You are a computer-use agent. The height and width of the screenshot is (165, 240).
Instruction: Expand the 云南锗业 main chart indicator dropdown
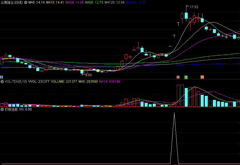[26, 2]
